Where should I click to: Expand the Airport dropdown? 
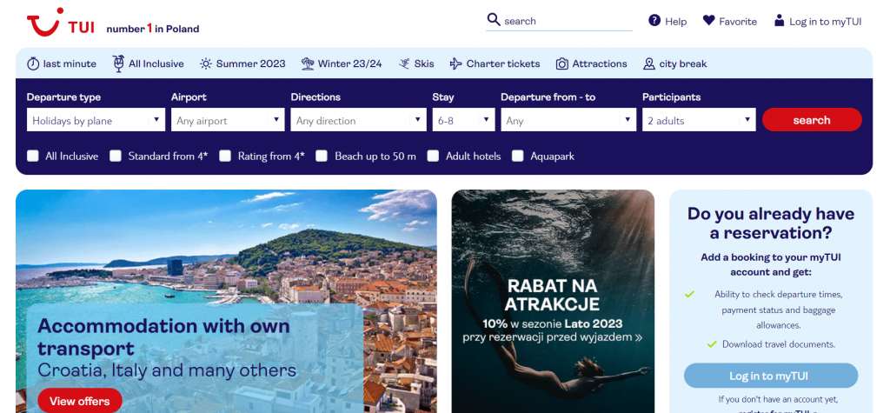228,120
